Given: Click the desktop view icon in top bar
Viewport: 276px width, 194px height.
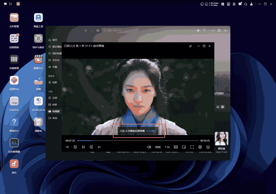Looking at the screenshot, I should click(5, 4).
